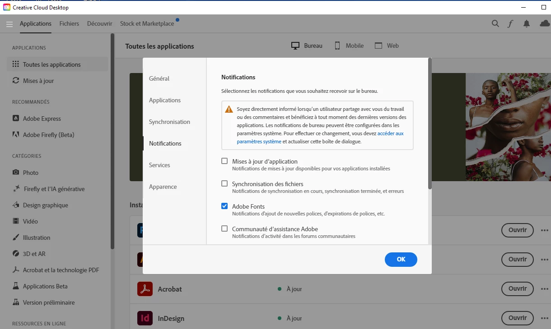The image size is (551, 329).
Task: Click the Creative Cloud logo in title bar
Action: pyautogui.click(x=7, y=8)
